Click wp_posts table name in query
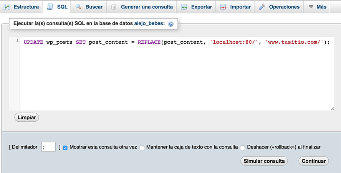 click(x=60, y=42)
